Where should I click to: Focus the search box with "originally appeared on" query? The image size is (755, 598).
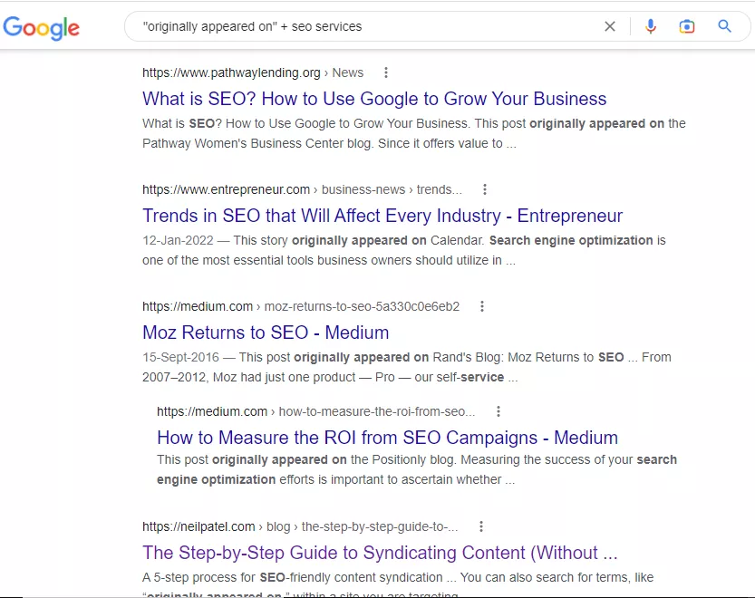point(366,26)
